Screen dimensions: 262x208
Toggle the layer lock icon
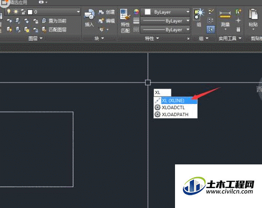tap(23, 12)
